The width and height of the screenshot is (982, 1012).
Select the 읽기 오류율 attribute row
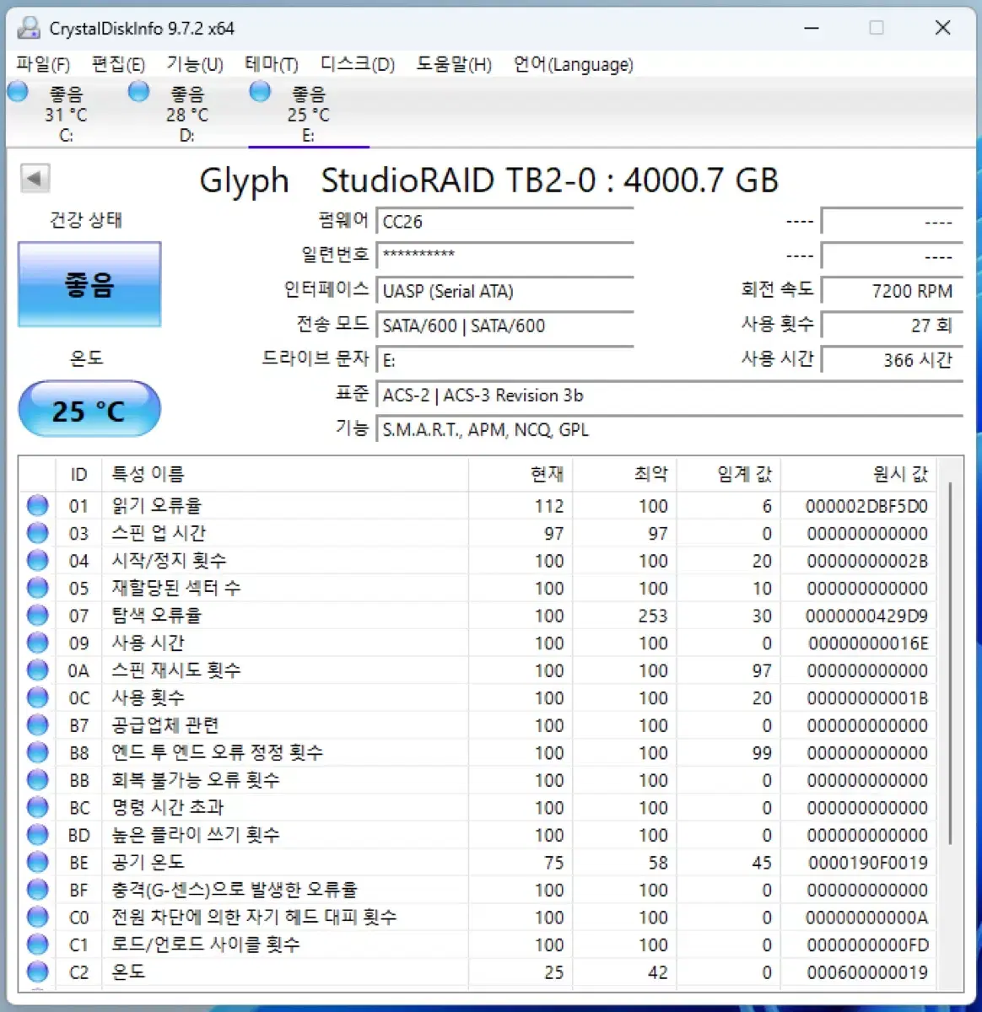(479, 506)
